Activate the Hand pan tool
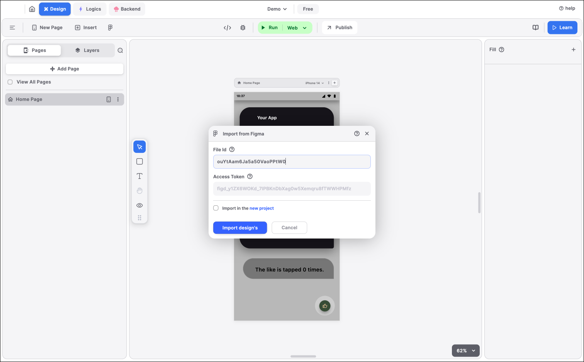 pos(139,190)
